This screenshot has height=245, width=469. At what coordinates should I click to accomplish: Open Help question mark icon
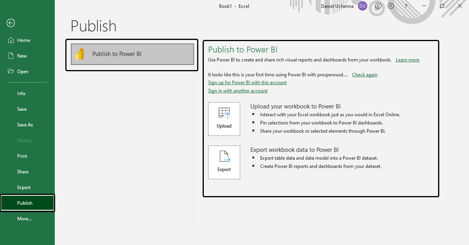click(x=406, y=6)
